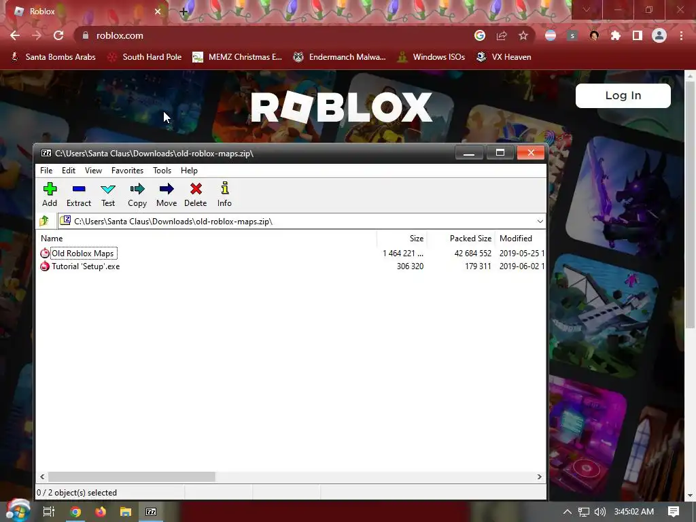
Task: Open MEMZ Christmas bookmark
Action: pos(237,57)
